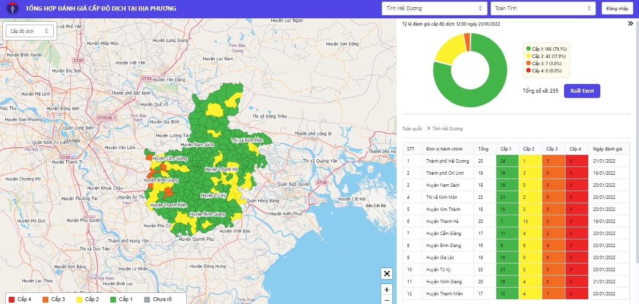The image size is (639, 304).
Task: Open the map in fullscreen mode
Action: click(x=386, y=274)
